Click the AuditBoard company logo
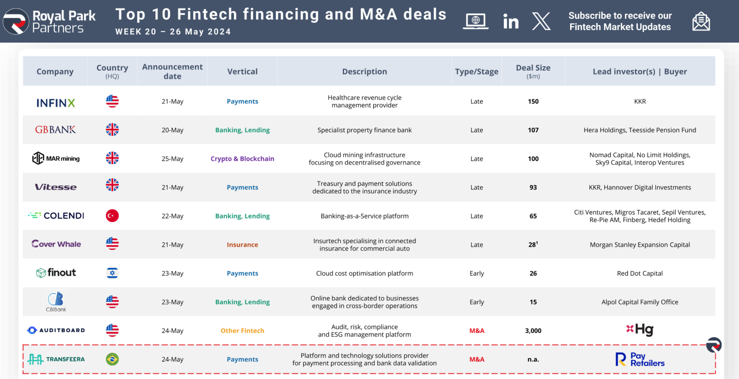This screenshot has width=739, height=379. point(56,330)
